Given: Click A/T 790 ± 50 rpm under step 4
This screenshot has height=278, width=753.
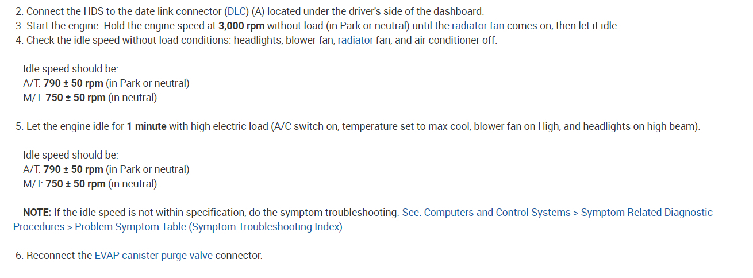Looking at the screenshot, I should point(73,83).
